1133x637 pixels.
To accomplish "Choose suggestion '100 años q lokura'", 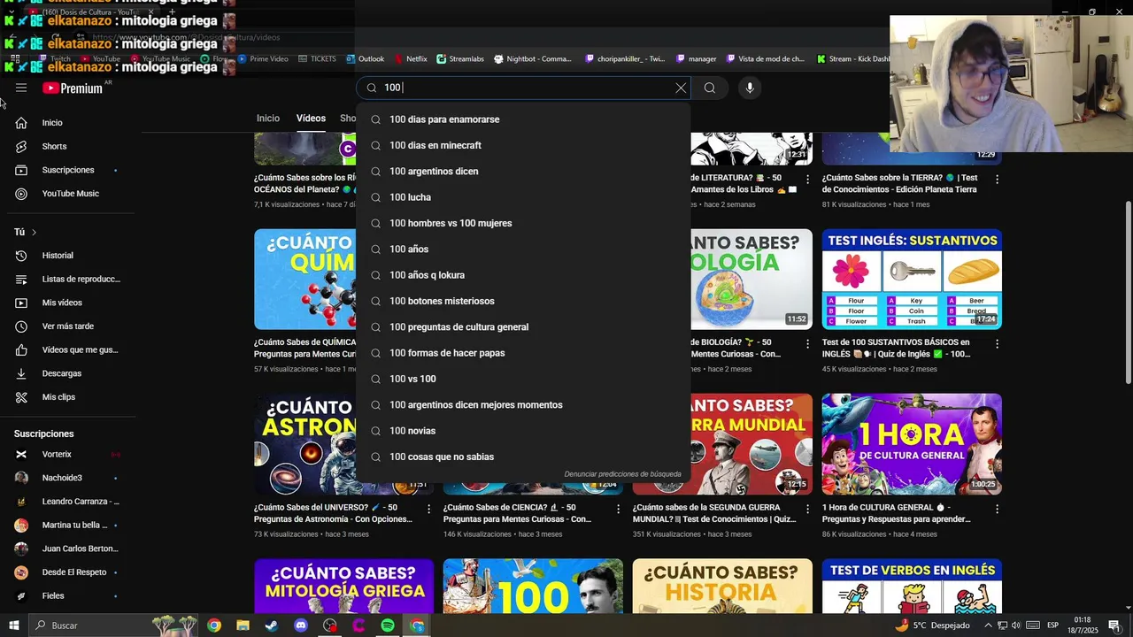I will coord(523,275).
